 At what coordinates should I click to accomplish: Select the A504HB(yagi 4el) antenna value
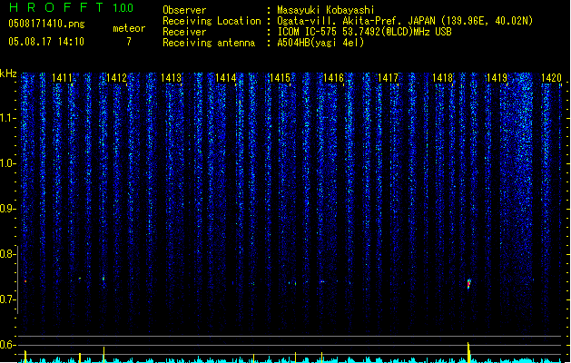(x=320, y=43)
